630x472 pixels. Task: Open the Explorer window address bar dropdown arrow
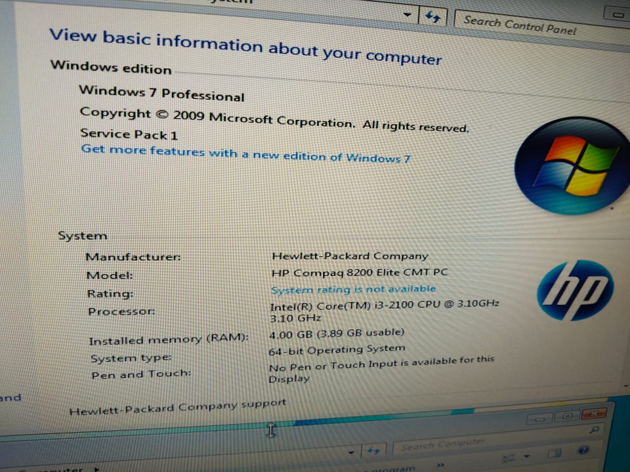[x=351, y=452]
